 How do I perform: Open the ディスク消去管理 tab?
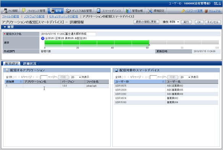click(x=79, y=11)
